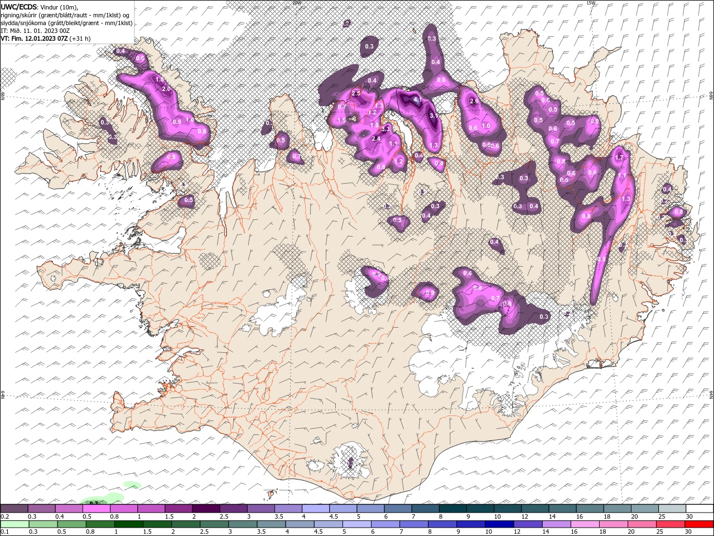Click the palest green 0.1 rain legend swatch

pyautogui.click(x=15, y=524)
